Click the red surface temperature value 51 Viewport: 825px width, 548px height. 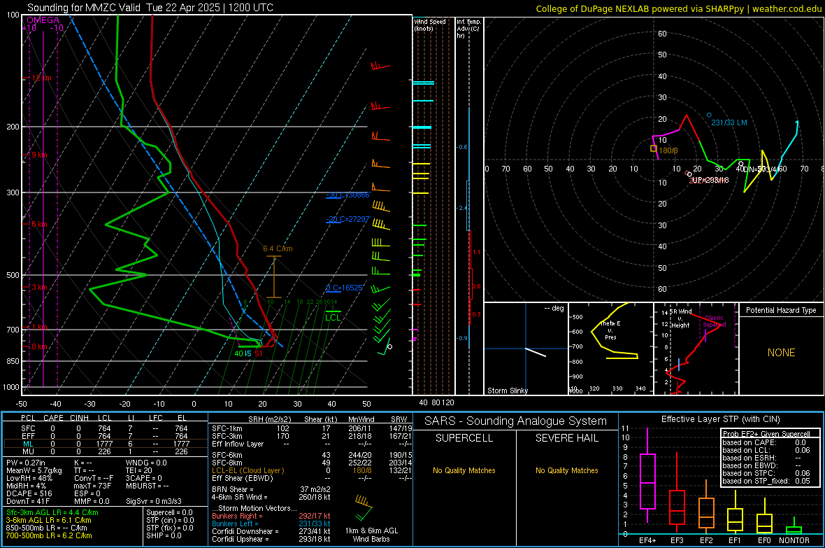[x=259, y=353]
